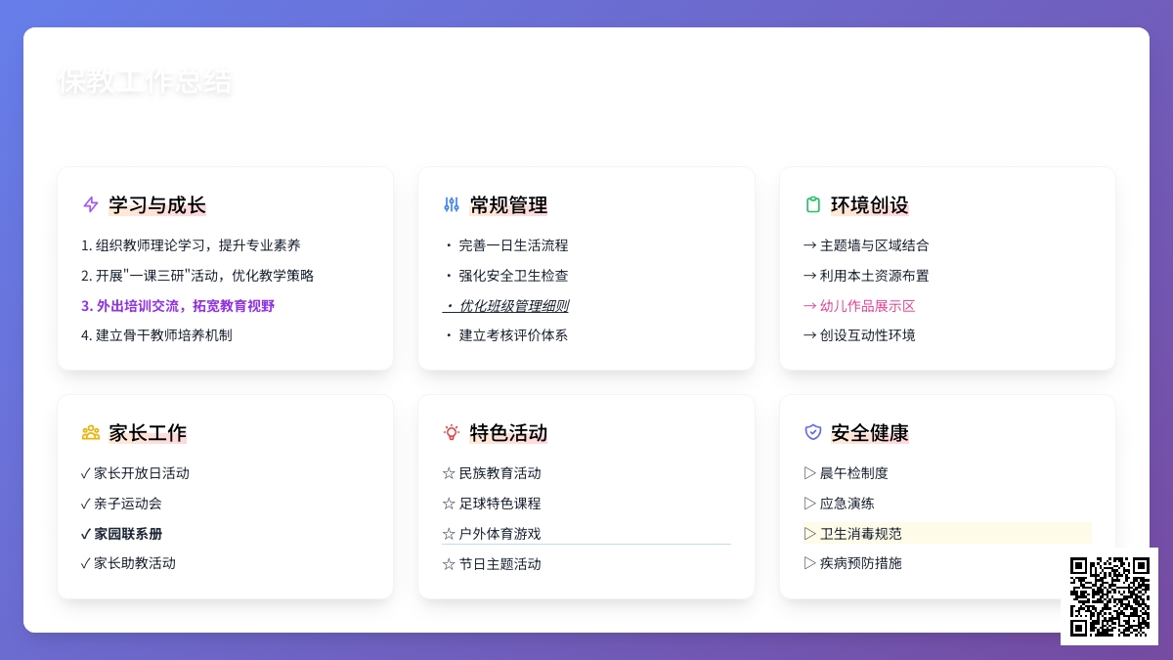Click the item 晨午检制度

[846, 473]
